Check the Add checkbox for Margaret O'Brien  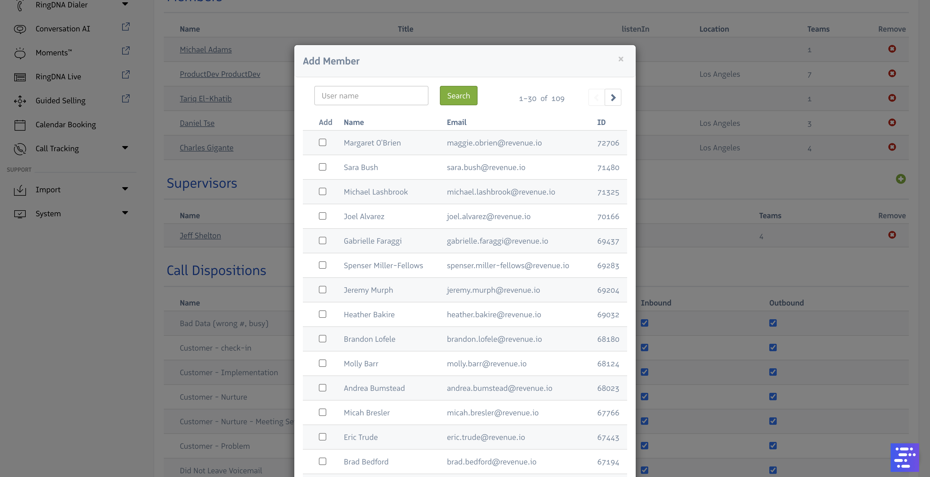pos(322,143)
